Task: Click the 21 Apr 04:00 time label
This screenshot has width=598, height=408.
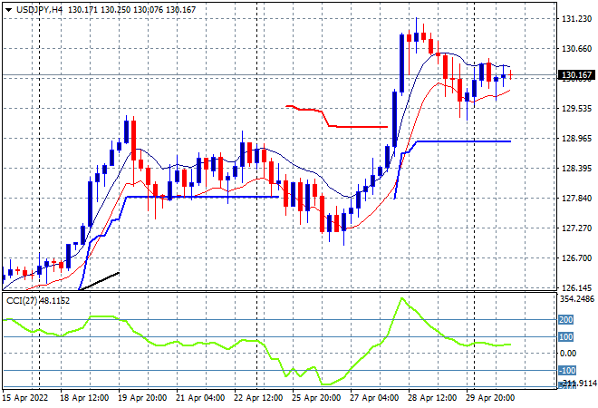Action: 200,398
